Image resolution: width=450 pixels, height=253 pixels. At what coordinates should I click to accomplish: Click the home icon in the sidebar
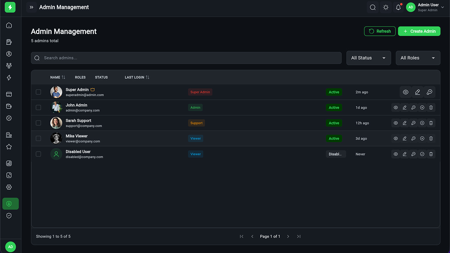pyautogui.click(x=9, y=25)
